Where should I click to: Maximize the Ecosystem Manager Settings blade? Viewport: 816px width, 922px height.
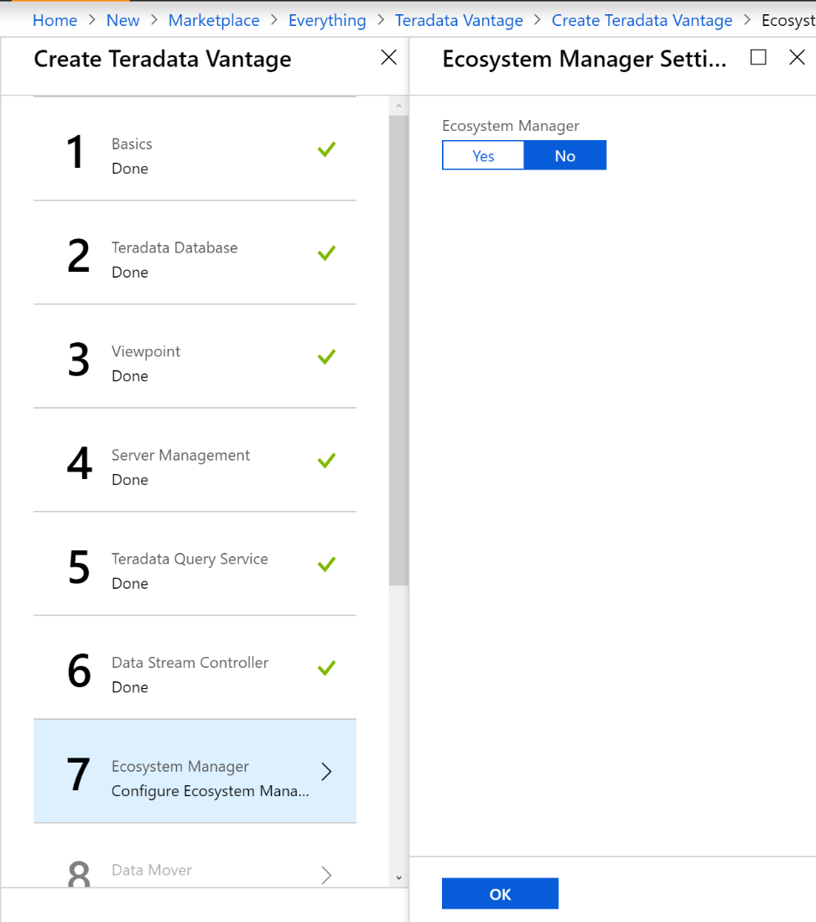point(758,57)
